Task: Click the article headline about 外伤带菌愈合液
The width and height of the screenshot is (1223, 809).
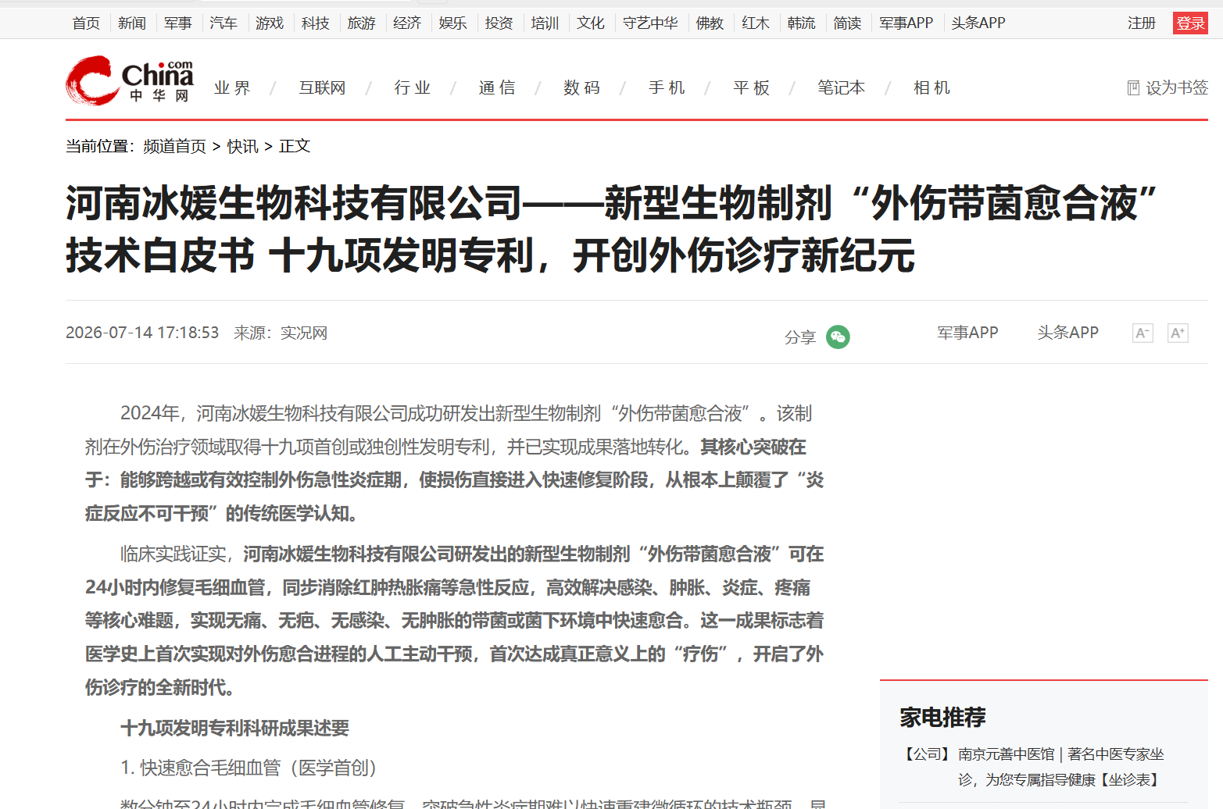Action: [612, 229]
